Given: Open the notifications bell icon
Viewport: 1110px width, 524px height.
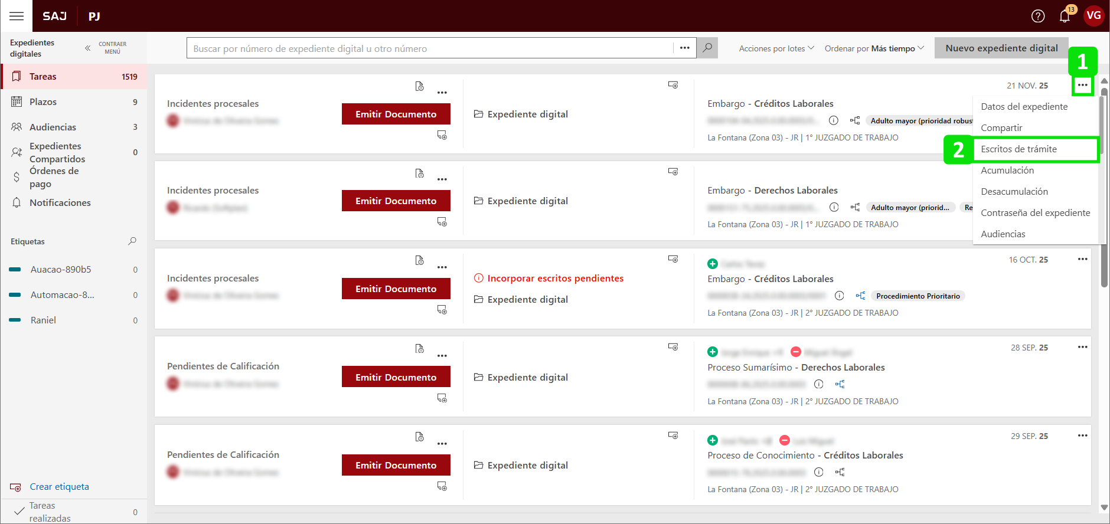Looking at the screenshot, I should (1065, 16).
